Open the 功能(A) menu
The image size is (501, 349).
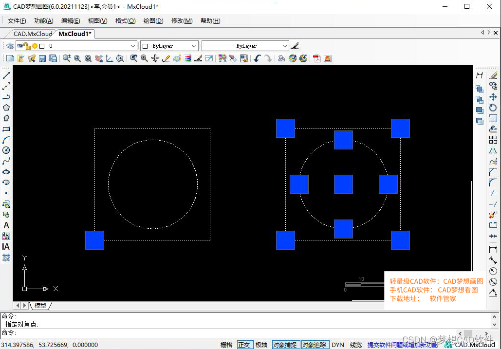(x=44, y=21)
